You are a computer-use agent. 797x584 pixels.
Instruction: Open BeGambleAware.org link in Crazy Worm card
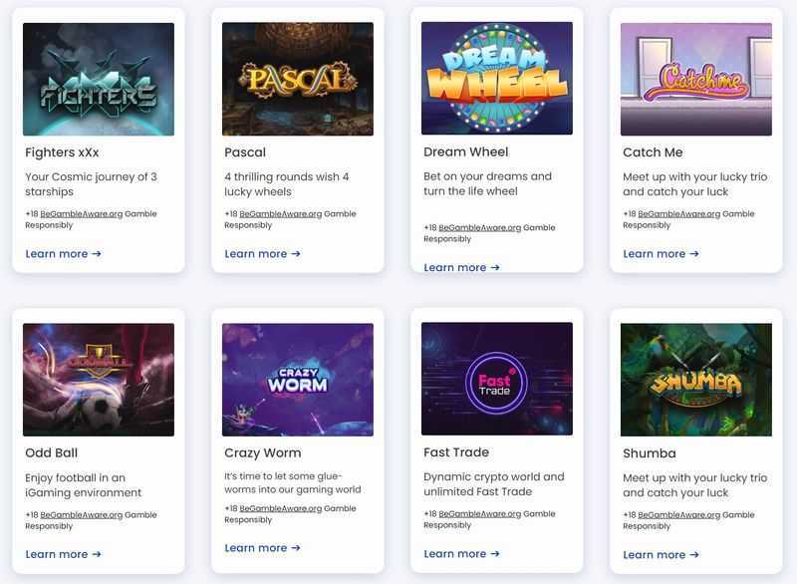coord(281,508)
